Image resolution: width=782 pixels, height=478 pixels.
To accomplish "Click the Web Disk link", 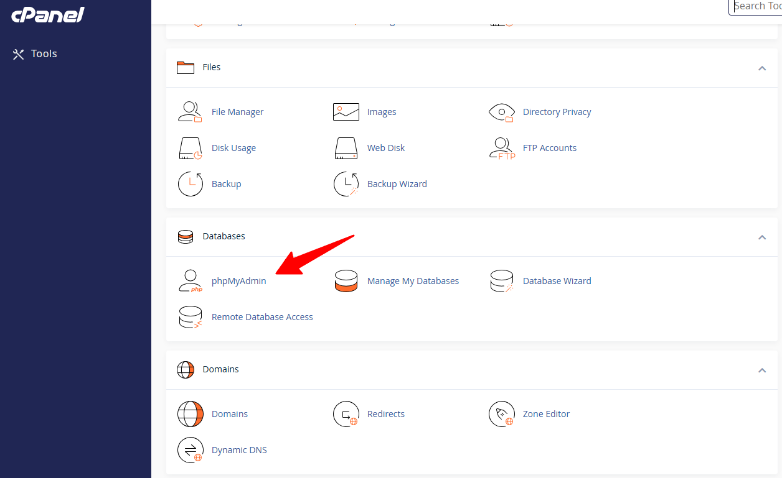I will [386, 148].
